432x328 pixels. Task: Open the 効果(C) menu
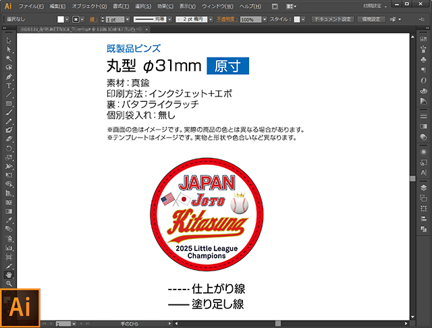click(x=165, y=6)
